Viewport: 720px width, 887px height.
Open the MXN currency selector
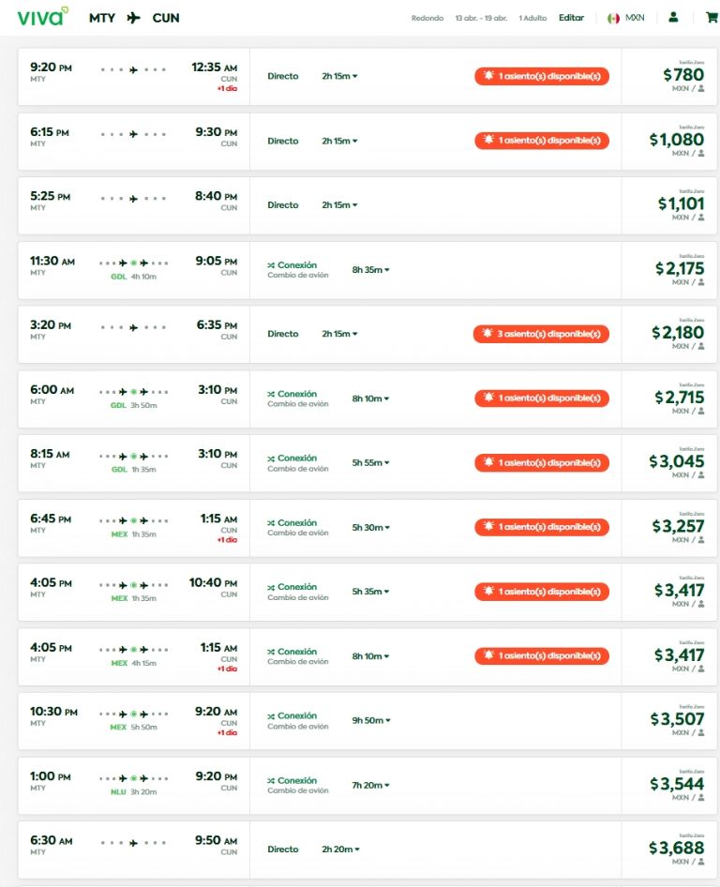coord(635,18)
